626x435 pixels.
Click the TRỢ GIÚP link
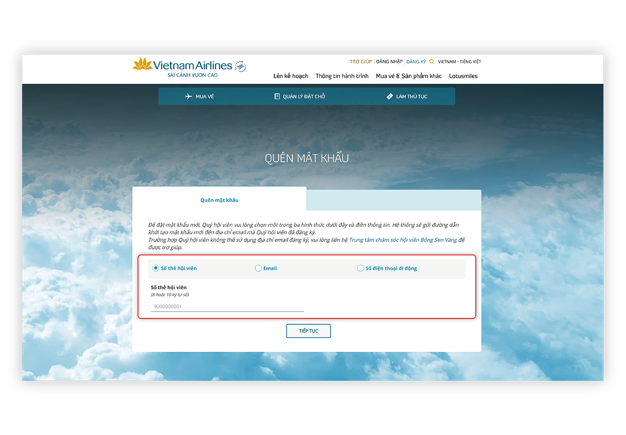click(x=360, y=61)
